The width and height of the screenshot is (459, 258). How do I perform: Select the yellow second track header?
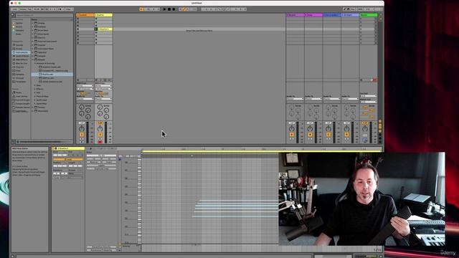(x=103, y=15)
